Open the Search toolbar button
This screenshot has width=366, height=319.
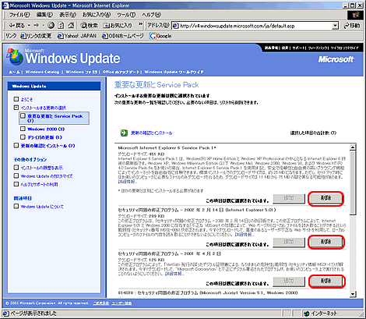(x=89, y=25)
